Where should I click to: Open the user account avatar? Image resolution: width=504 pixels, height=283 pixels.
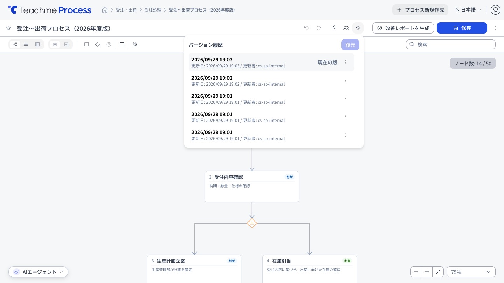496,10
